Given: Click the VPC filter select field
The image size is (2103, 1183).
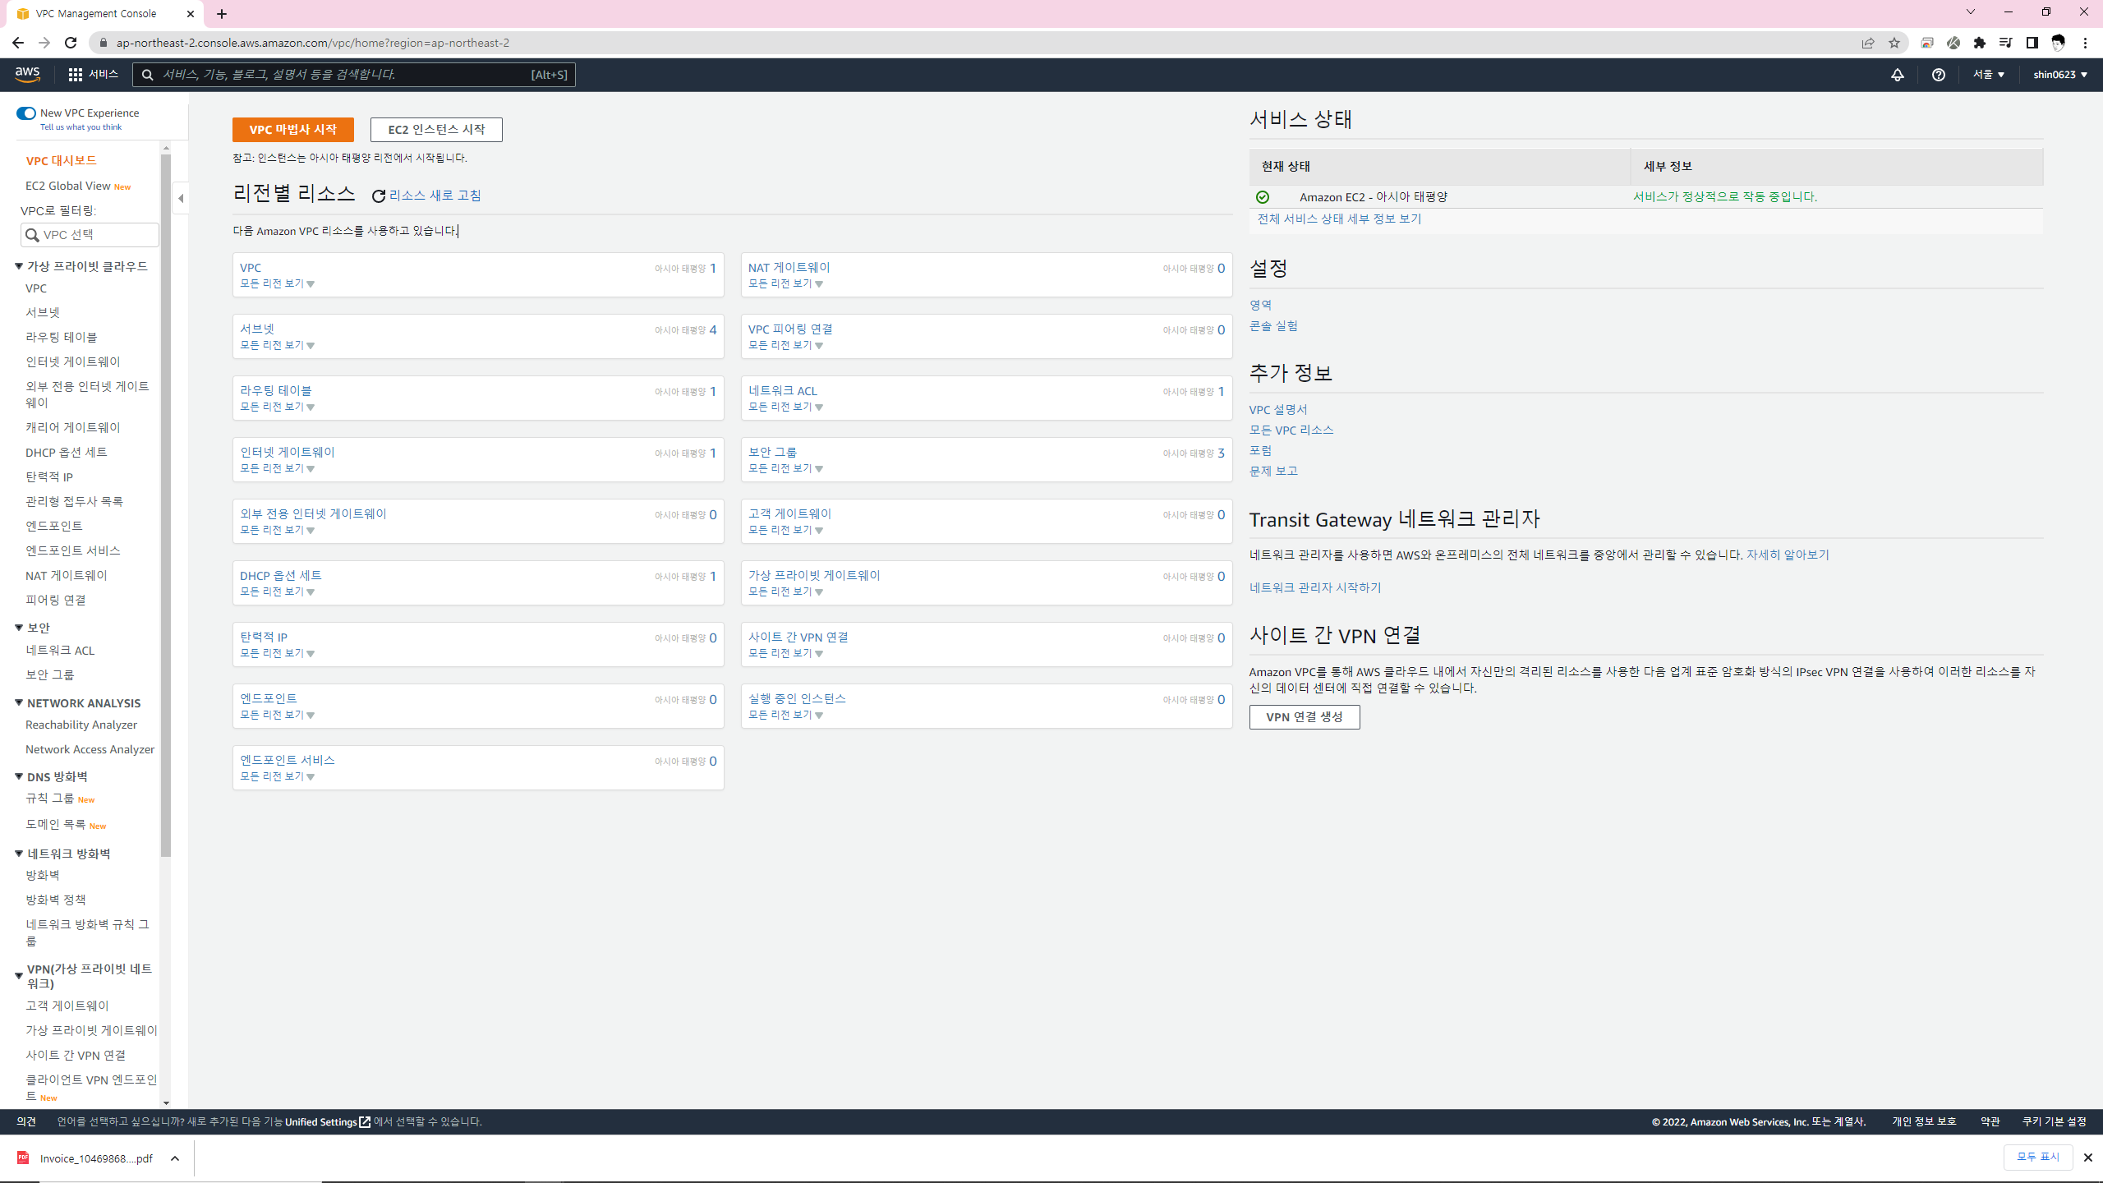Looking at the screenshot, I should coord(90,235).
